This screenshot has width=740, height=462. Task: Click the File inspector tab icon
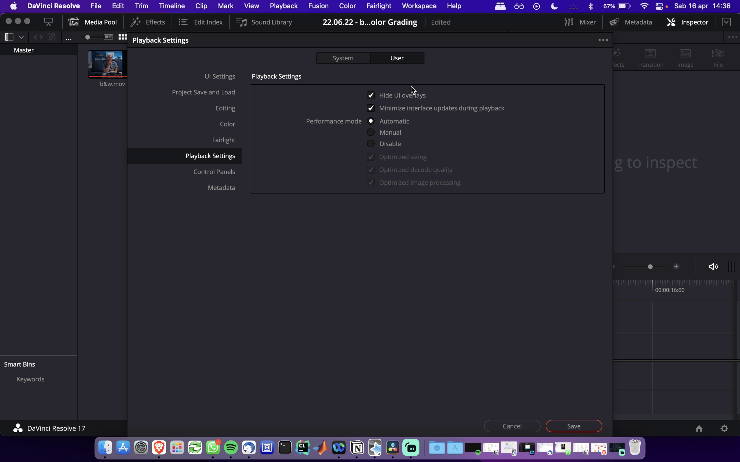pos(718,58)
